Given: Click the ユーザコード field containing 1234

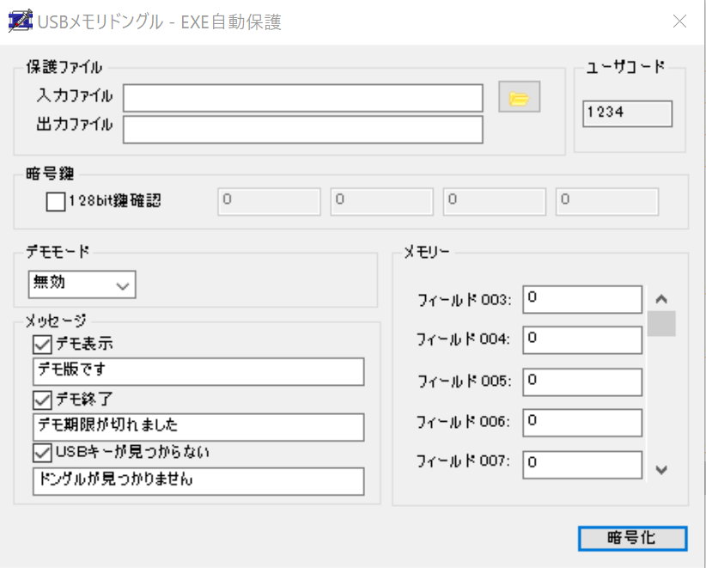Looking at the screenshot, I should click(x=627, y=113).
